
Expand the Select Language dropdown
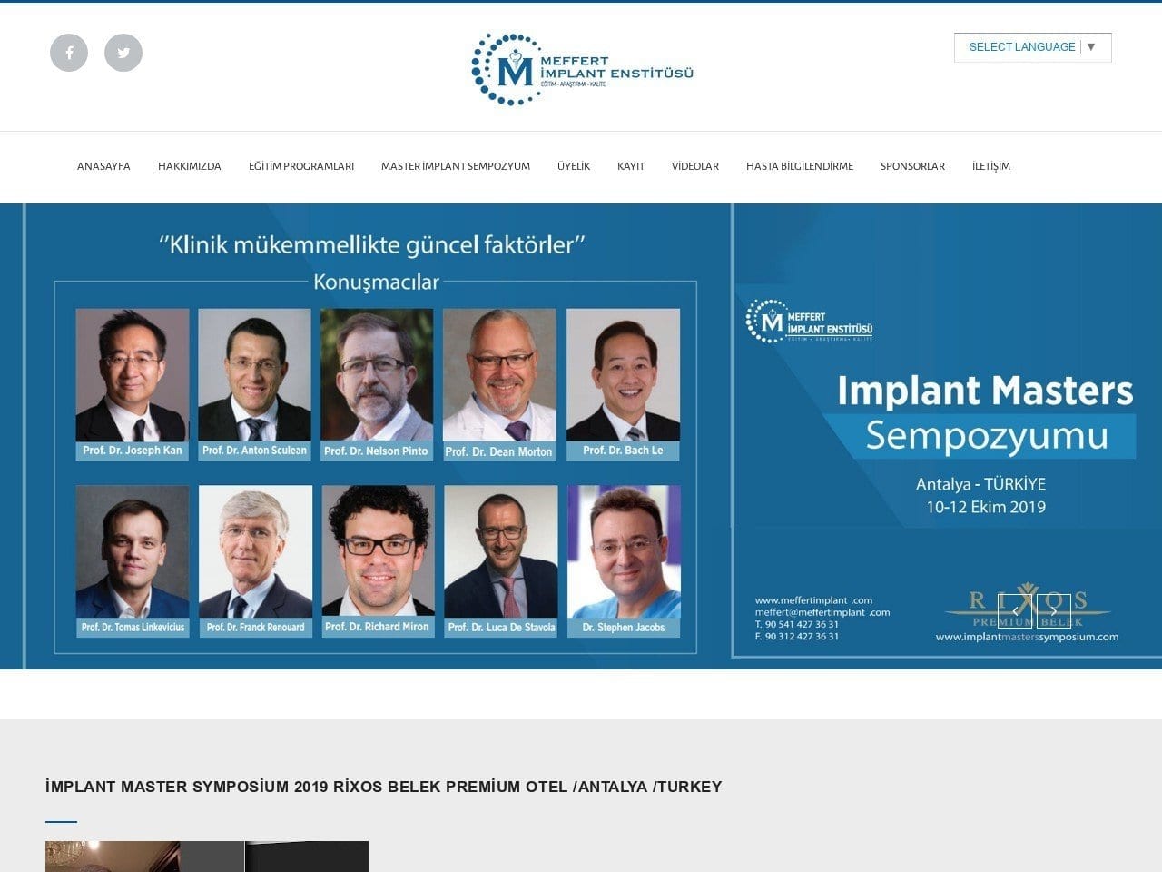[1033, 47]
